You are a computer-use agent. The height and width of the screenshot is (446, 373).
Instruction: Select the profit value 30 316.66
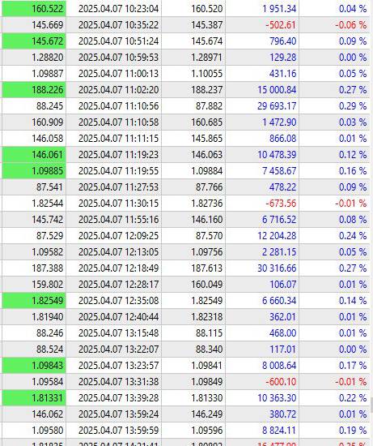pyautogui.click(x=277, y=268)
